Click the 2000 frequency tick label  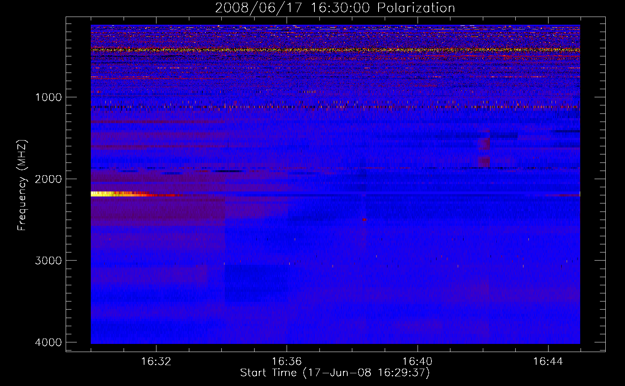click(48, 179)
